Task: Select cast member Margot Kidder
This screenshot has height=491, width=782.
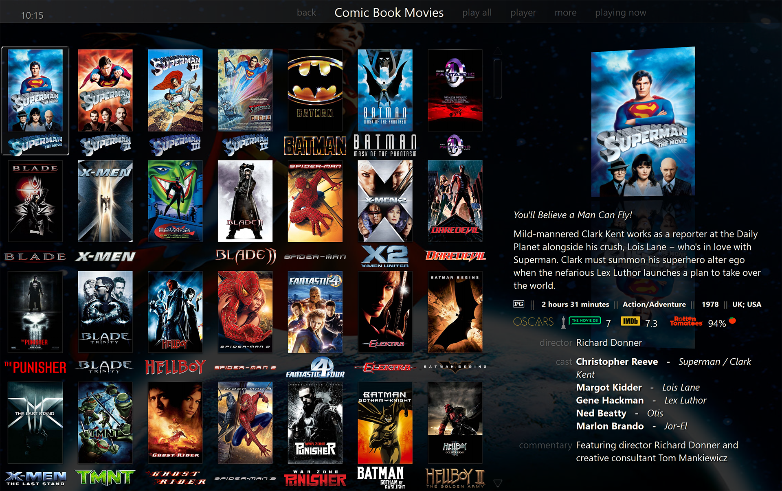Action: [x=609, y=388]
